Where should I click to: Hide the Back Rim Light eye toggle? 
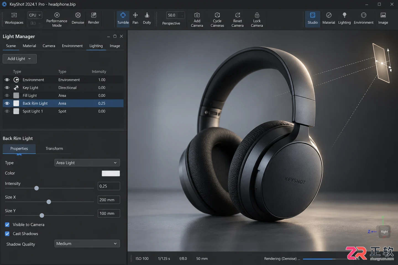7,104
